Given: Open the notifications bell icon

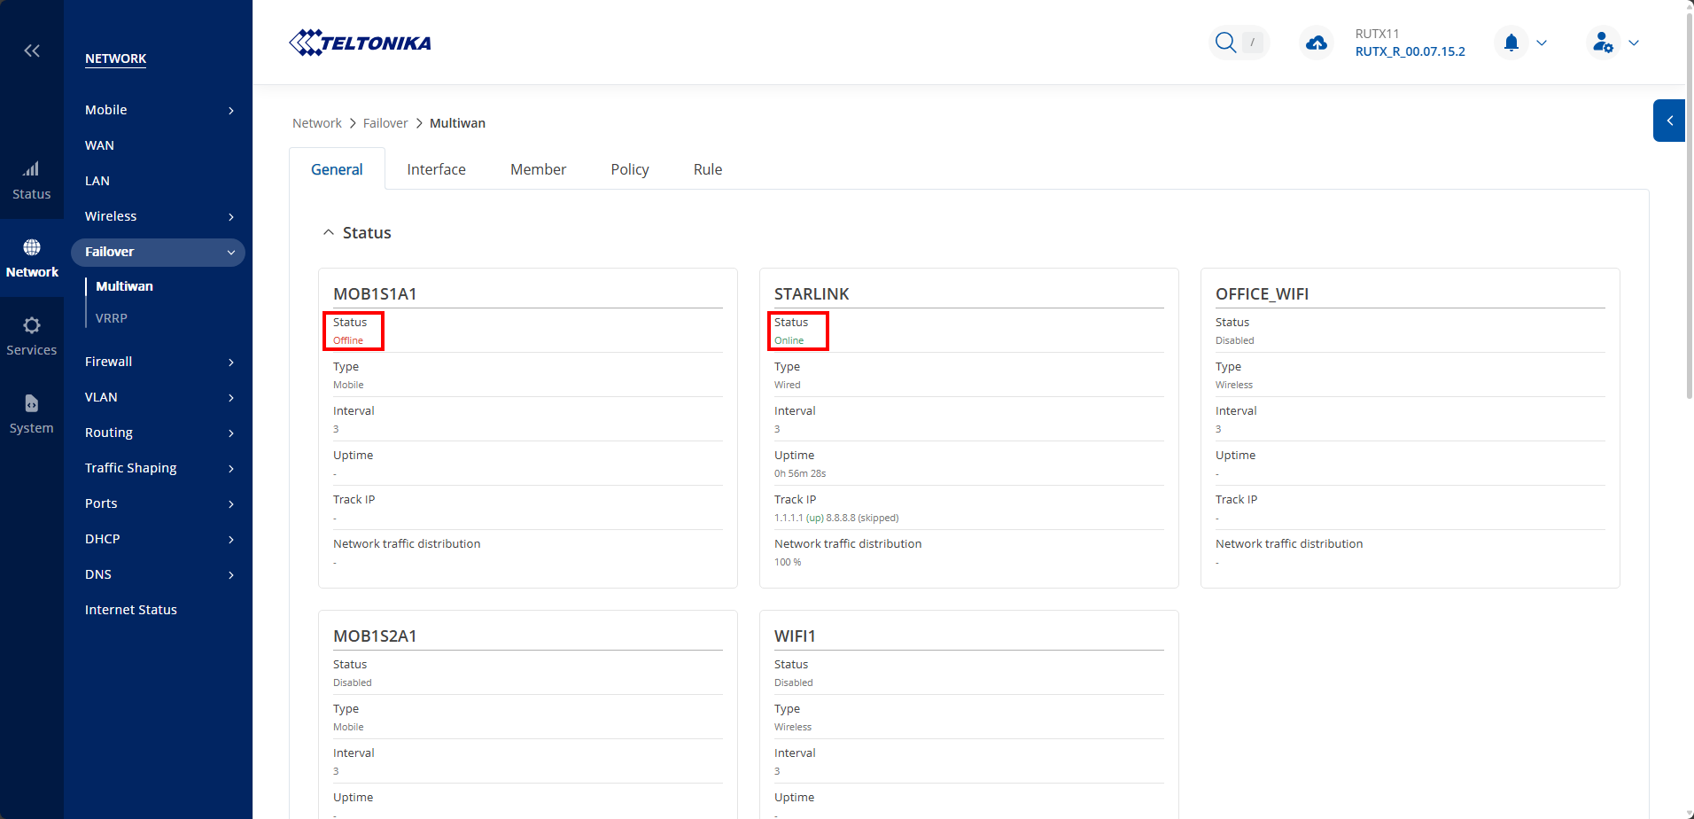Looking at the screenshot, I should point(1511,43).
